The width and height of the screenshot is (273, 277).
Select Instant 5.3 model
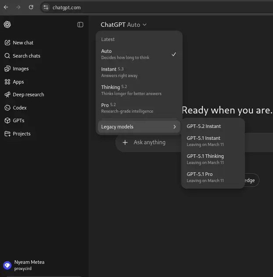pyautogui.click(x=139, y=72)
